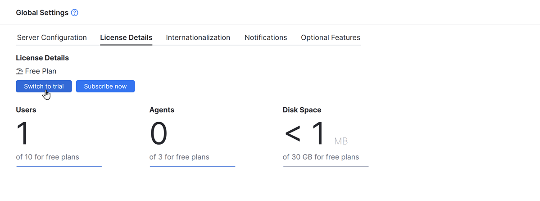Click the "of 30 GB for free plans" text
The image size is (540, 201).
(x=321, y=157)
